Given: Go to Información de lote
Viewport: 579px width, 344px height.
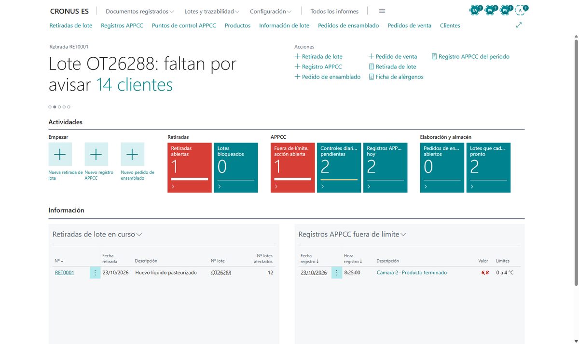Looking at the screenshot, I should pos(284,26).
